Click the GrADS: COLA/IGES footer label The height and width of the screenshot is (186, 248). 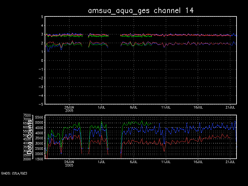point(14,173)
